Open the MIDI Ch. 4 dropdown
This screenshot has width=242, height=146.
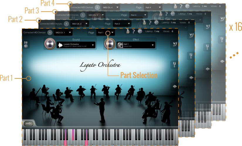click(x=111, y=7)
